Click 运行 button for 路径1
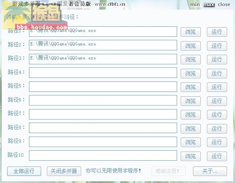The width and height of the screenshot is (235, 183). [217, 32]
